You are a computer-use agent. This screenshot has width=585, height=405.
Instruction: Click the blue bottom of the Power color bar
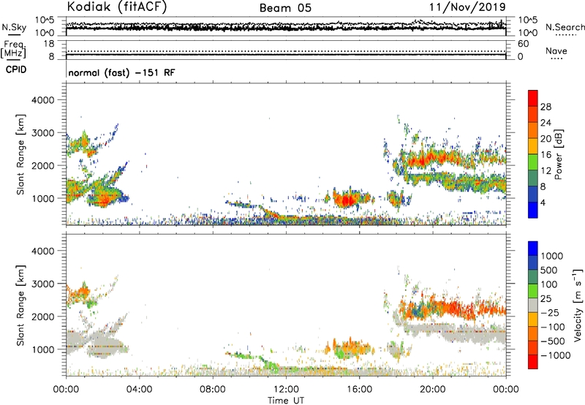click(x=533, y=210)
